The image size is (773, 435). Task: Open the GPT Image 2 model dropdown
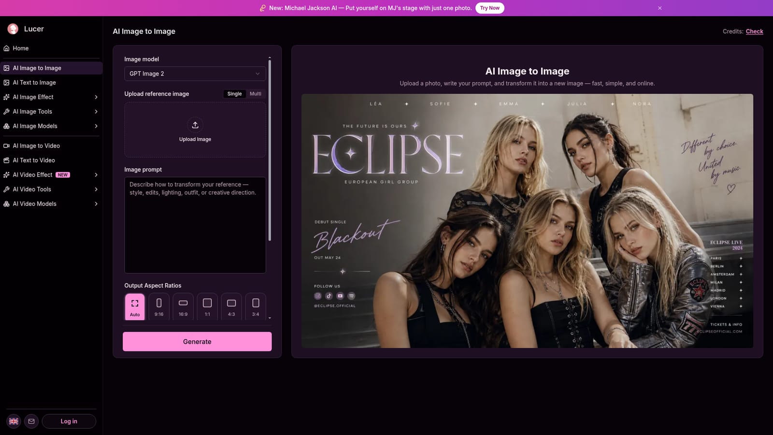pos(195,73)
